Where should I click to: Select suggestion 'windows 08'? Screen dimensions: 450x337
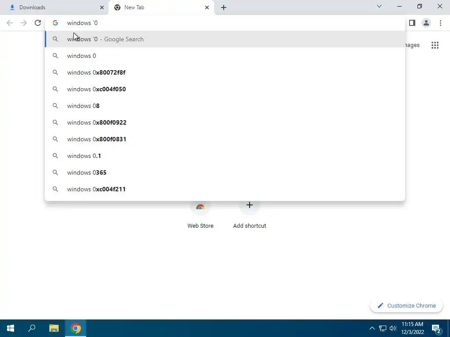(x=225, y=106)
